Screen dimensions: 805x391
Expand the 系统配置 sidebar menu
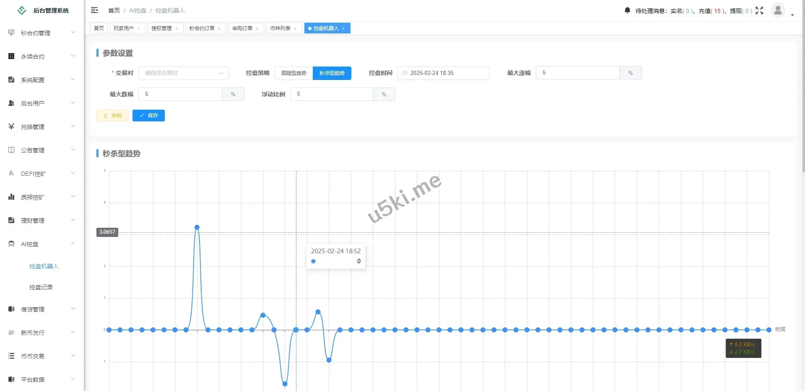click(41, 80)
